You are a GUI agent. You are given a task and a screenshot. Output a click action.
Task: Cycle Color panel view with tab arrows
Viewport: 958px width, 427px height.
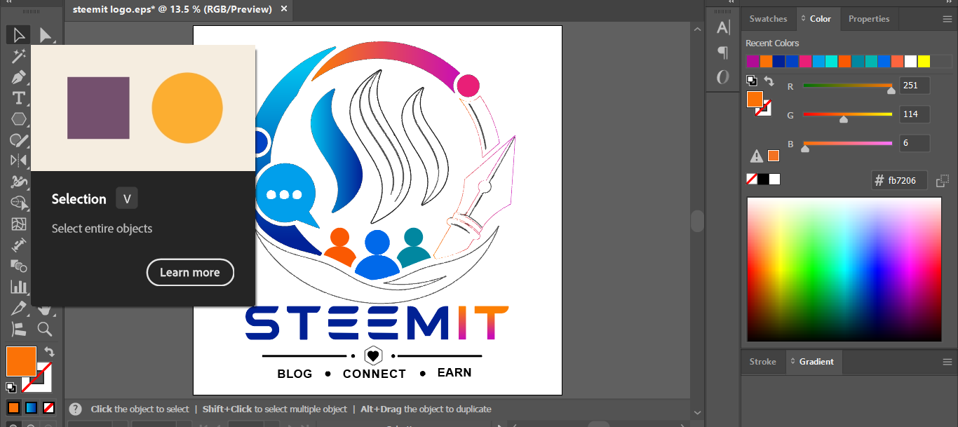803,19
